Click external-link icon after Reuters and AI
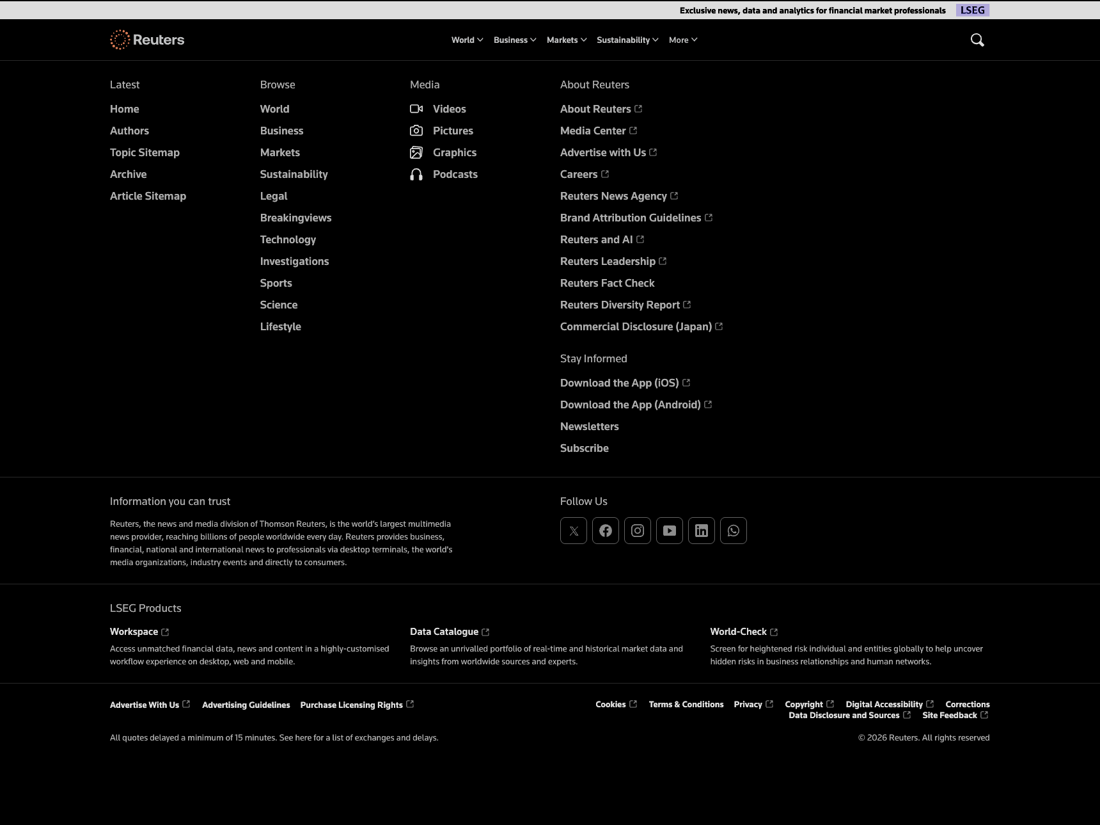Image resolution: width=1100 pixels, height=825 pixels. pyautogui.click(x=640, y=239)
